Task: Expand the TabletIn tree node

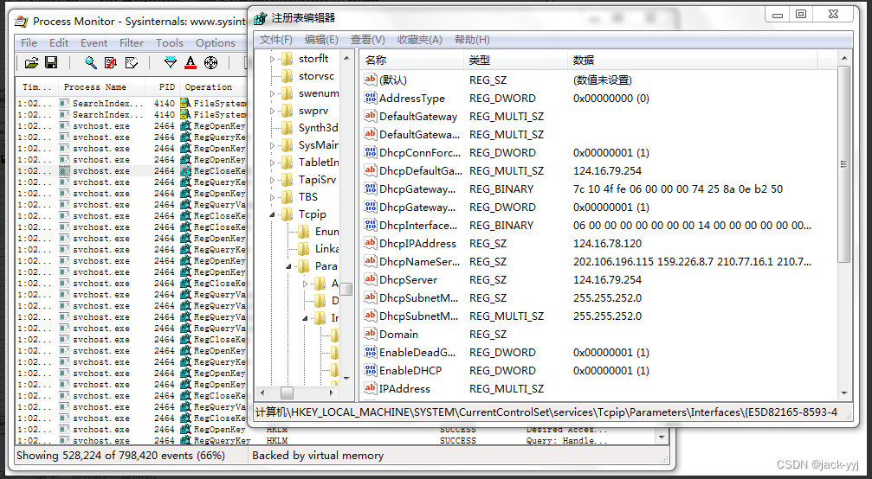Action: [273, 163]
